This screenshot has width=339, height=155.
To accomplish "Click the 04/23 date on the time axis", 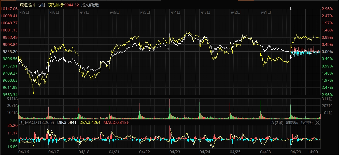I will (175, 152).
